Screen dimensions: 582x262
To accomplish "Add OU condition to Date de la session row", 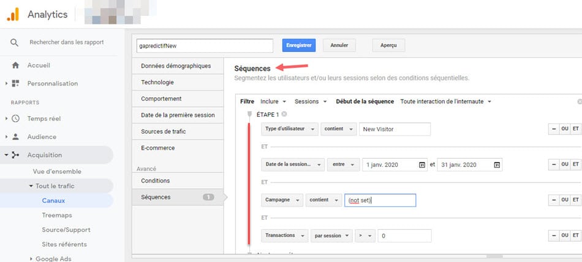I will (565, 164).
